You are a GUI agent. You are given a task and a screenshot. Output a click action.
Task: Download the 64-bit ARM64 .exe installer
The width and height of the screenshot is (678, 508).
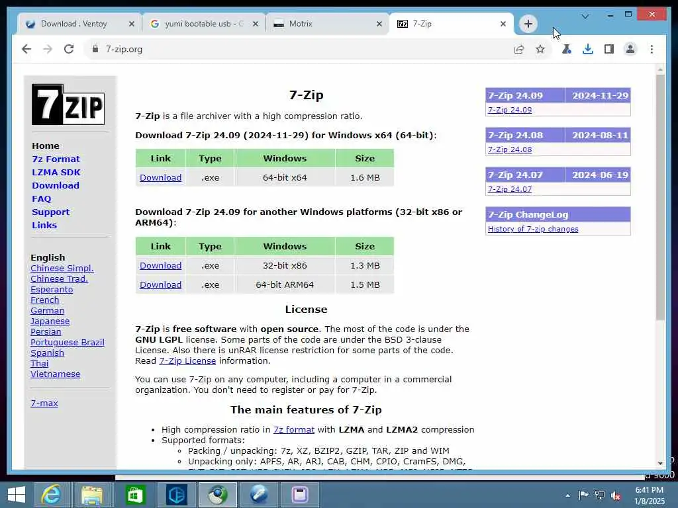[160, 284]
